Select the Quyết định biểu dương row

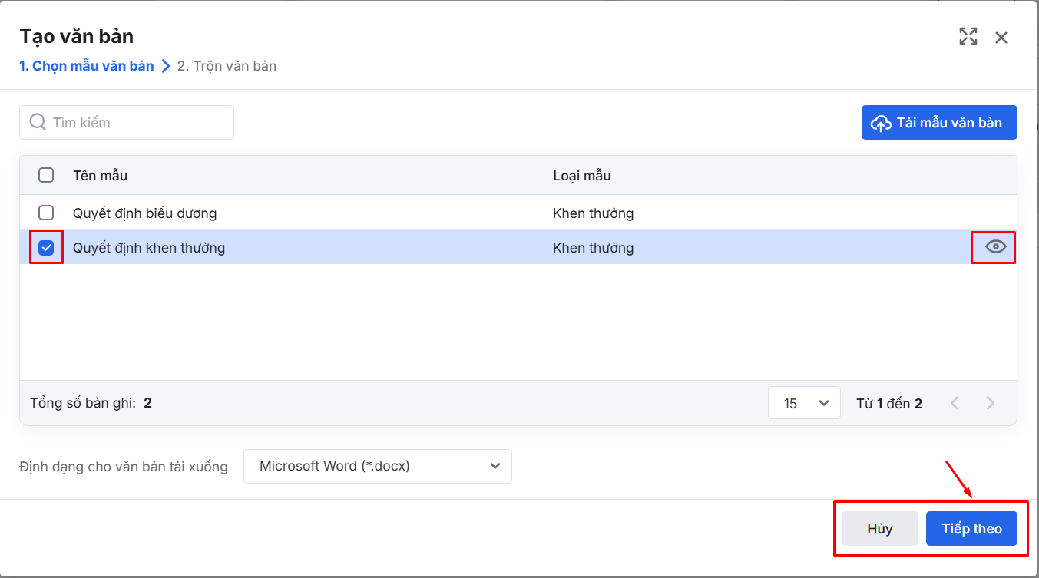click(307, 213)
